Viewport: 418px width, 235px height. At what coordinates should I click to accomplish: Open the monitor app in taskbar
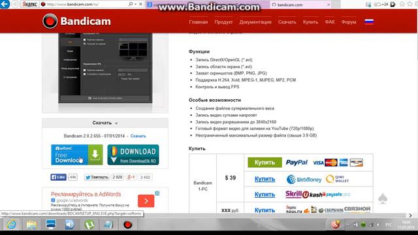[x=51, y=225]
